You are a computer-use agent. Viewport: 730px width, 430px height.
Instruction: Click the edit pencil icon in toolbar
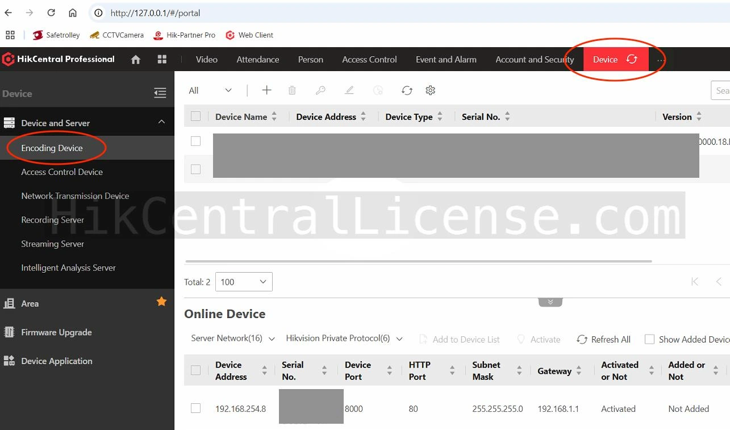click(x=349, y=90)
